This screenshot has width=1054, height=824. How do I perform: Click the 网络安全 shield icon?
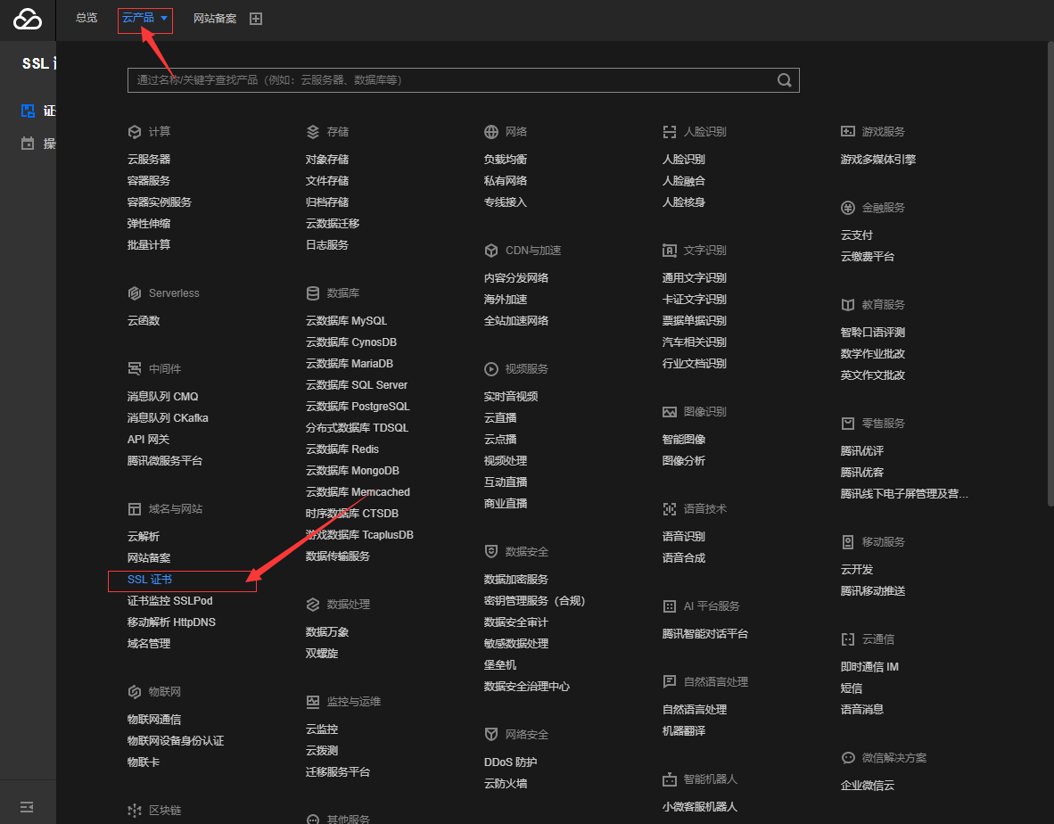491,735
